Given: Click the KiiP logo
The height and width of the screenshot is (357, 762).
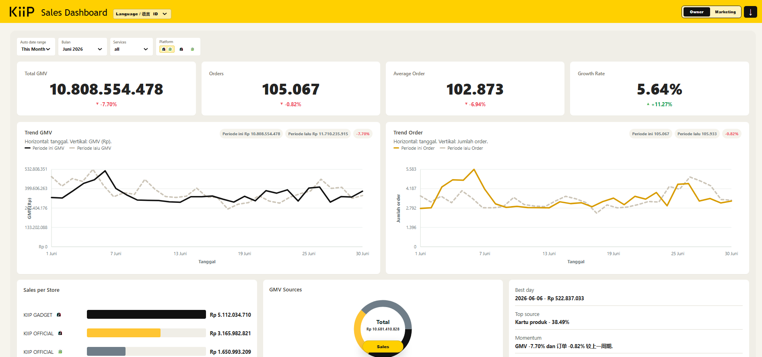Looking at the screenshot, I should tap(22, 12).
